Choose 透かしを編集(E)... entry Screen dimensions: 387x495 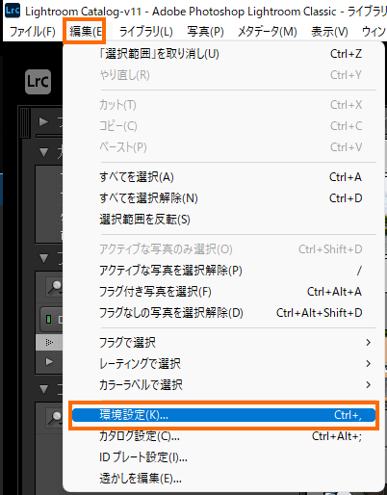point(223,479)
